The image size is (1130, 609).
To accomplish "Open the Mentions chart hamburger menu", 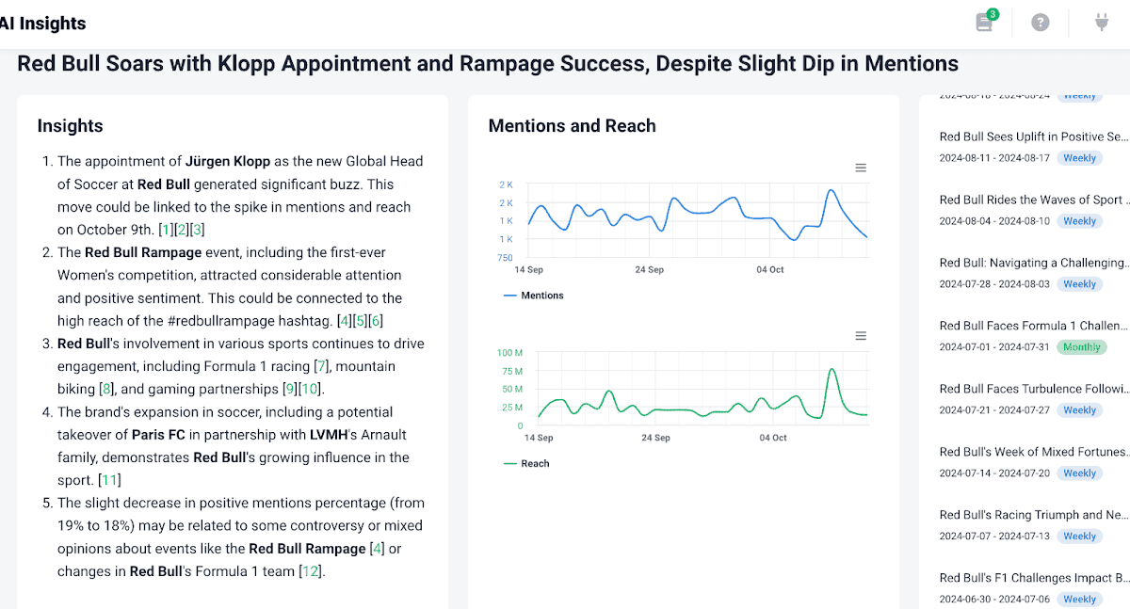I will [x=860, y=167].
